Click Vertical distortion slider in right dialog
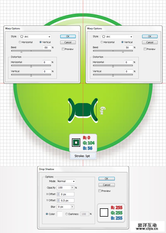This screenshot has height=233, width=166. 113,76
